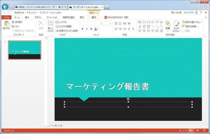
Task: Click POWERPOINT で開く button
Action: 117,17
